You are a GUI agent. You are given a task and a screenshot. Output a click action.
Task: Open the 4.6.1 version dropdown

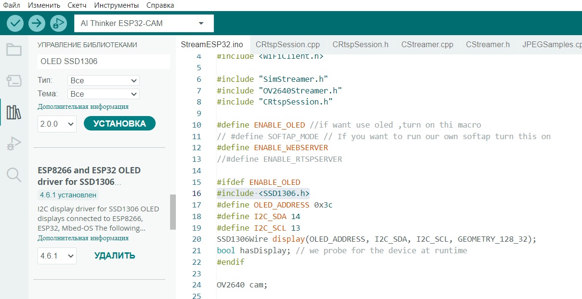click(x=57, y=256)
